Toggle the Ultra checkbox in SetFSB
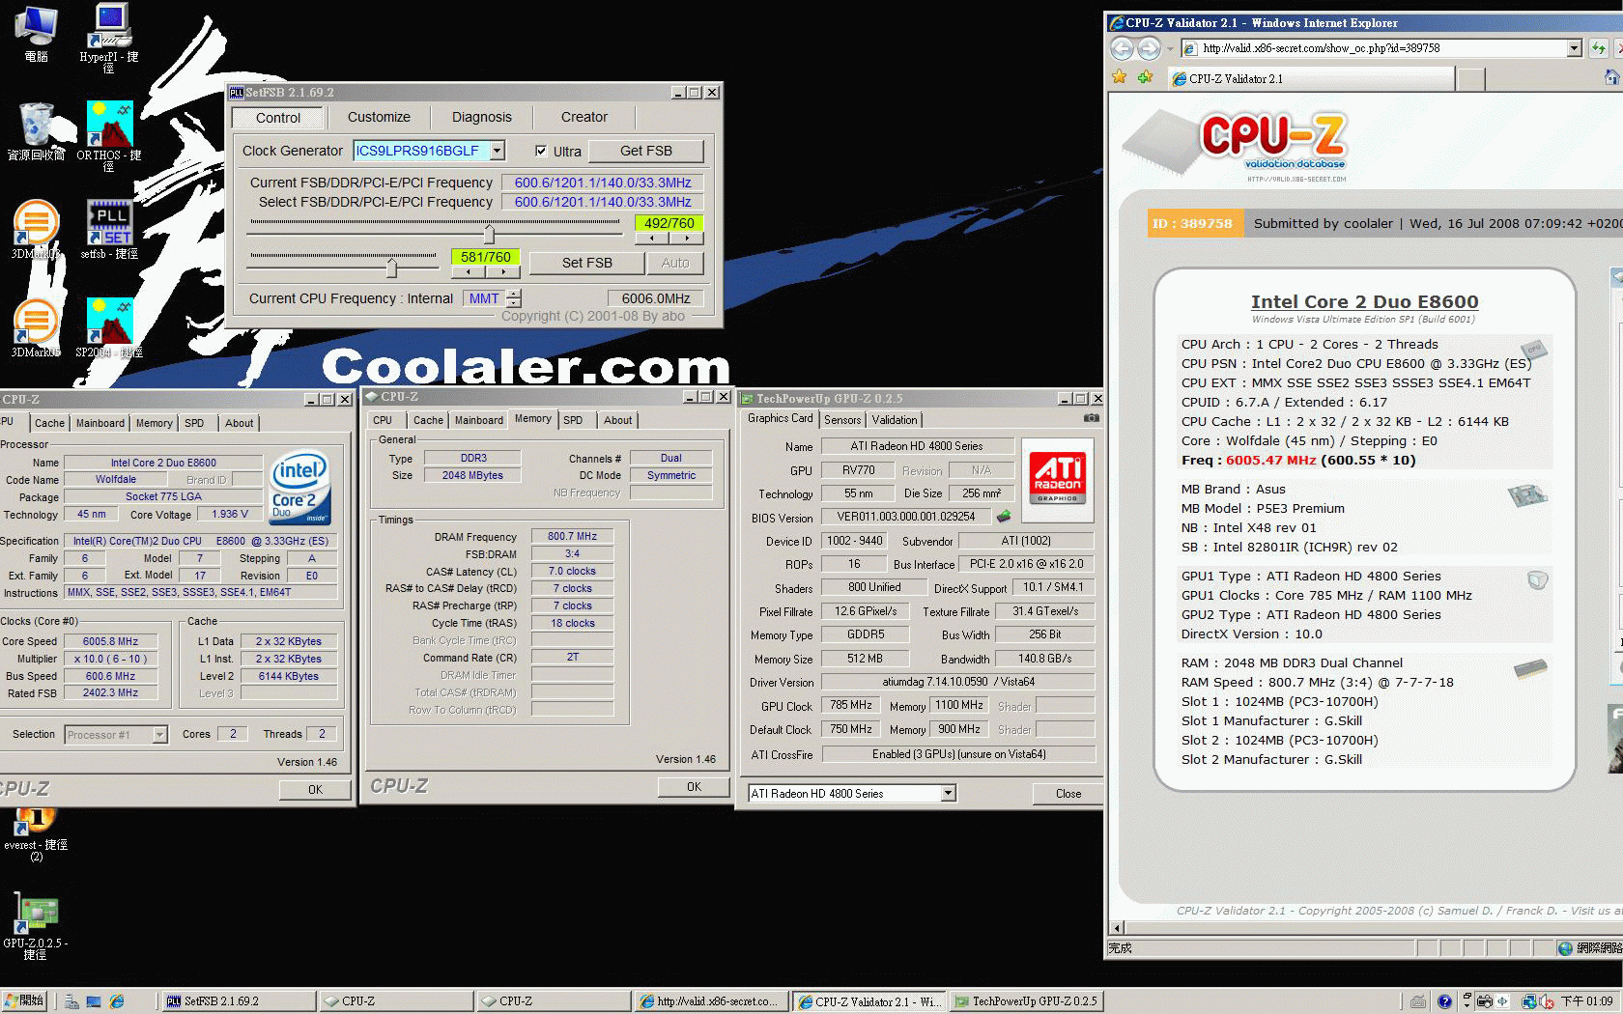Screen dimensions: 1623x1014 541,151
